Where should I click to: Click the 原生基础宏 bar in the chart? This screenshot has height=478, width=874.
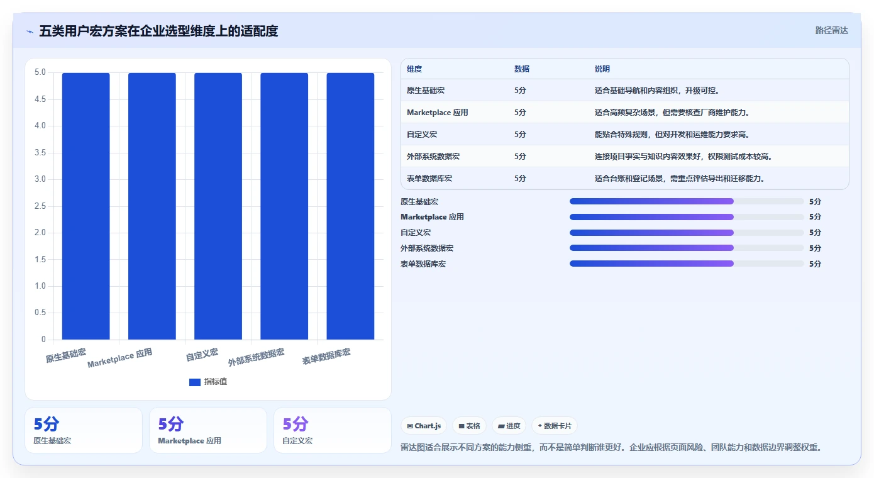(x=86, y=206)
